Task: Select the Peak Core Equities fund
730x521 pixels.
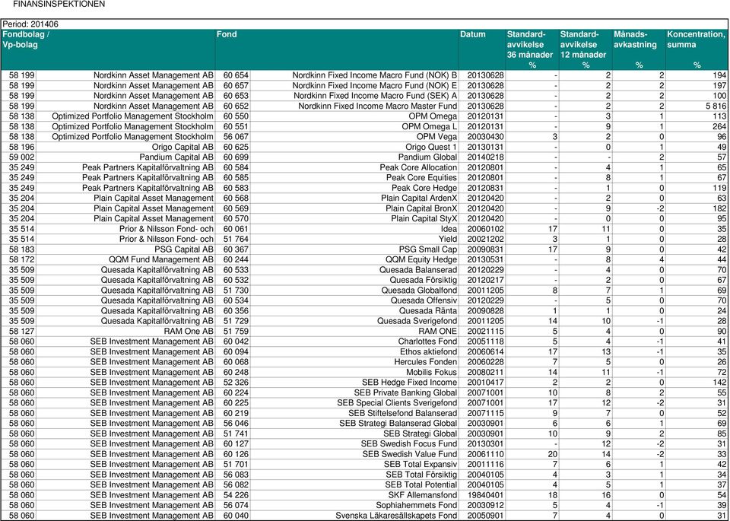Action: (x=422, y=178)
